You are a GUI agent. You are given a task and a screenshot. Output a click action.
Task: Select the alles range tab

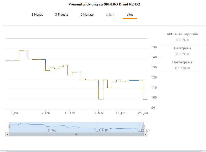[130, 15]
